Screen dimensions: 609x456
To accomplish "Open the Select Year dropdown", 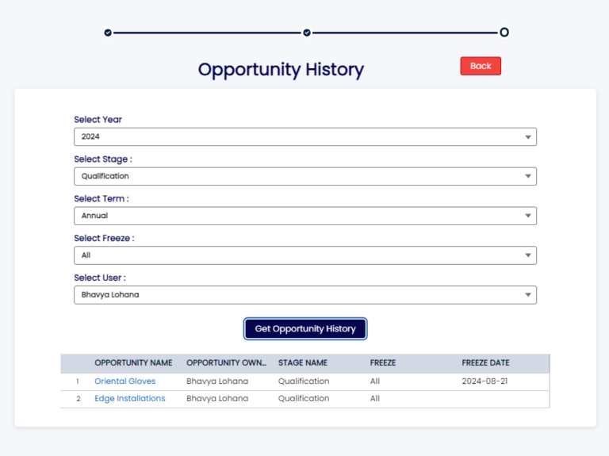I will 304,136.
